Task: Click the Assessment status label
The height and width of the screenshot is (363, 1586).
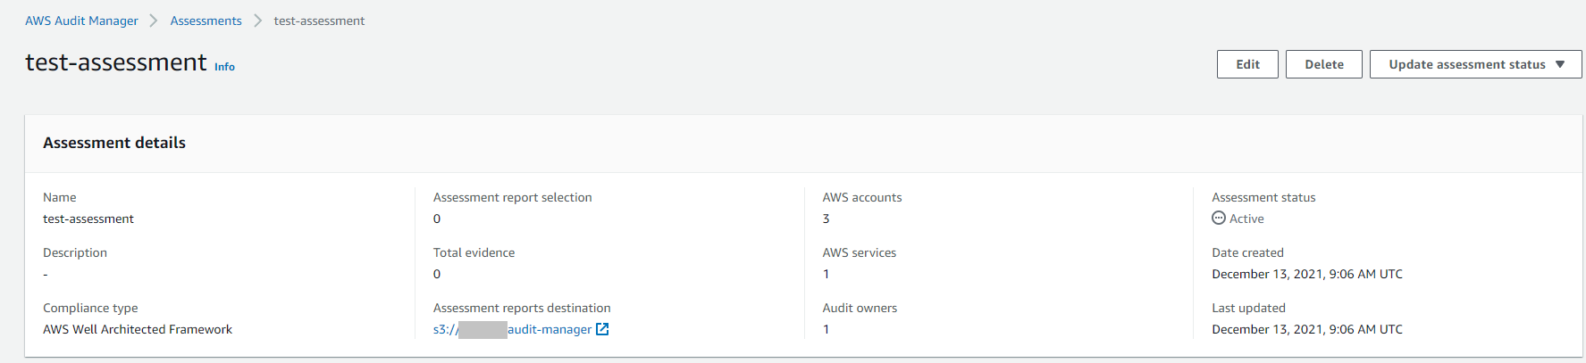Action: [x=1263, y=197]
